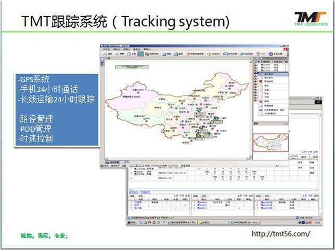Click the 上海市 label on the map
The width and height of the screenshot is (335, 250).
223,118
